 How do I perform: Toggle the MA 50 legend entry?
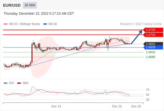point(50,24)
